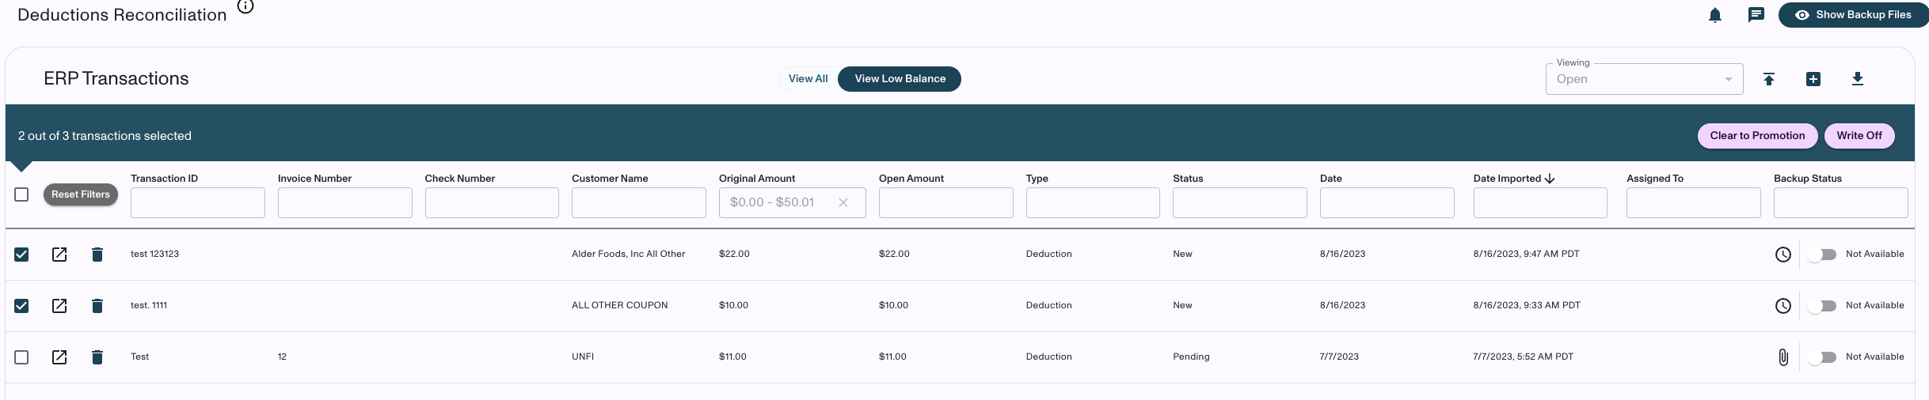The height and width of the screenshot is (400, 1929).
Task: Sort by Date Imported column arrow
Action: click(x=1550, y=179)
